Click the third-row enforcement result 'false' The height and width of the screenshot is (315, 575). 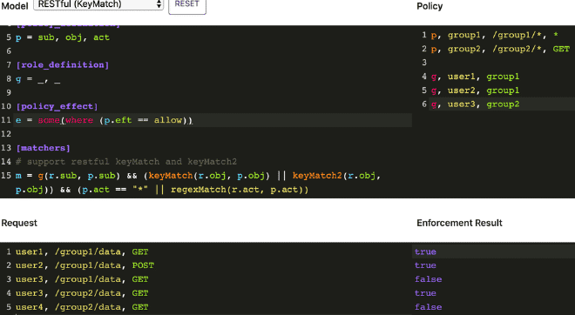pyautogui.click(x=429, y=279)
